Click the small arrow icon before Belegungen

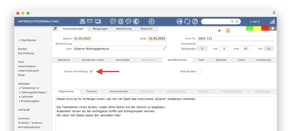[x=90, y=29]
